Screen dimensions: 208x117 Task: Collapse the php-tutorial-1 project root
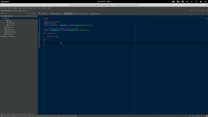tap(1, 16)
